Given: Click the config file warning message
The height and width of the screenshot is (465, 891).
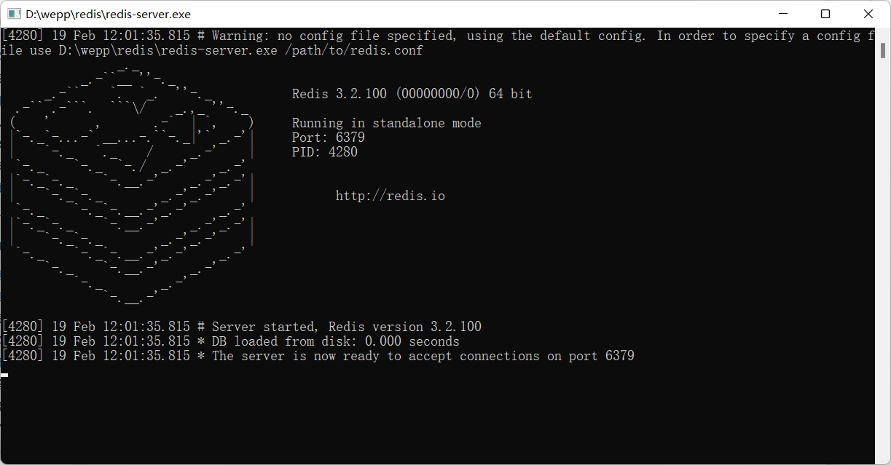Looking at the screenshot, I should (437, 35).
